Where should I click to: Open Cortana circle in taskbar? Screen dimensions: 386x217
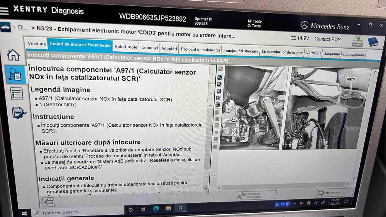tap(130, 210)
